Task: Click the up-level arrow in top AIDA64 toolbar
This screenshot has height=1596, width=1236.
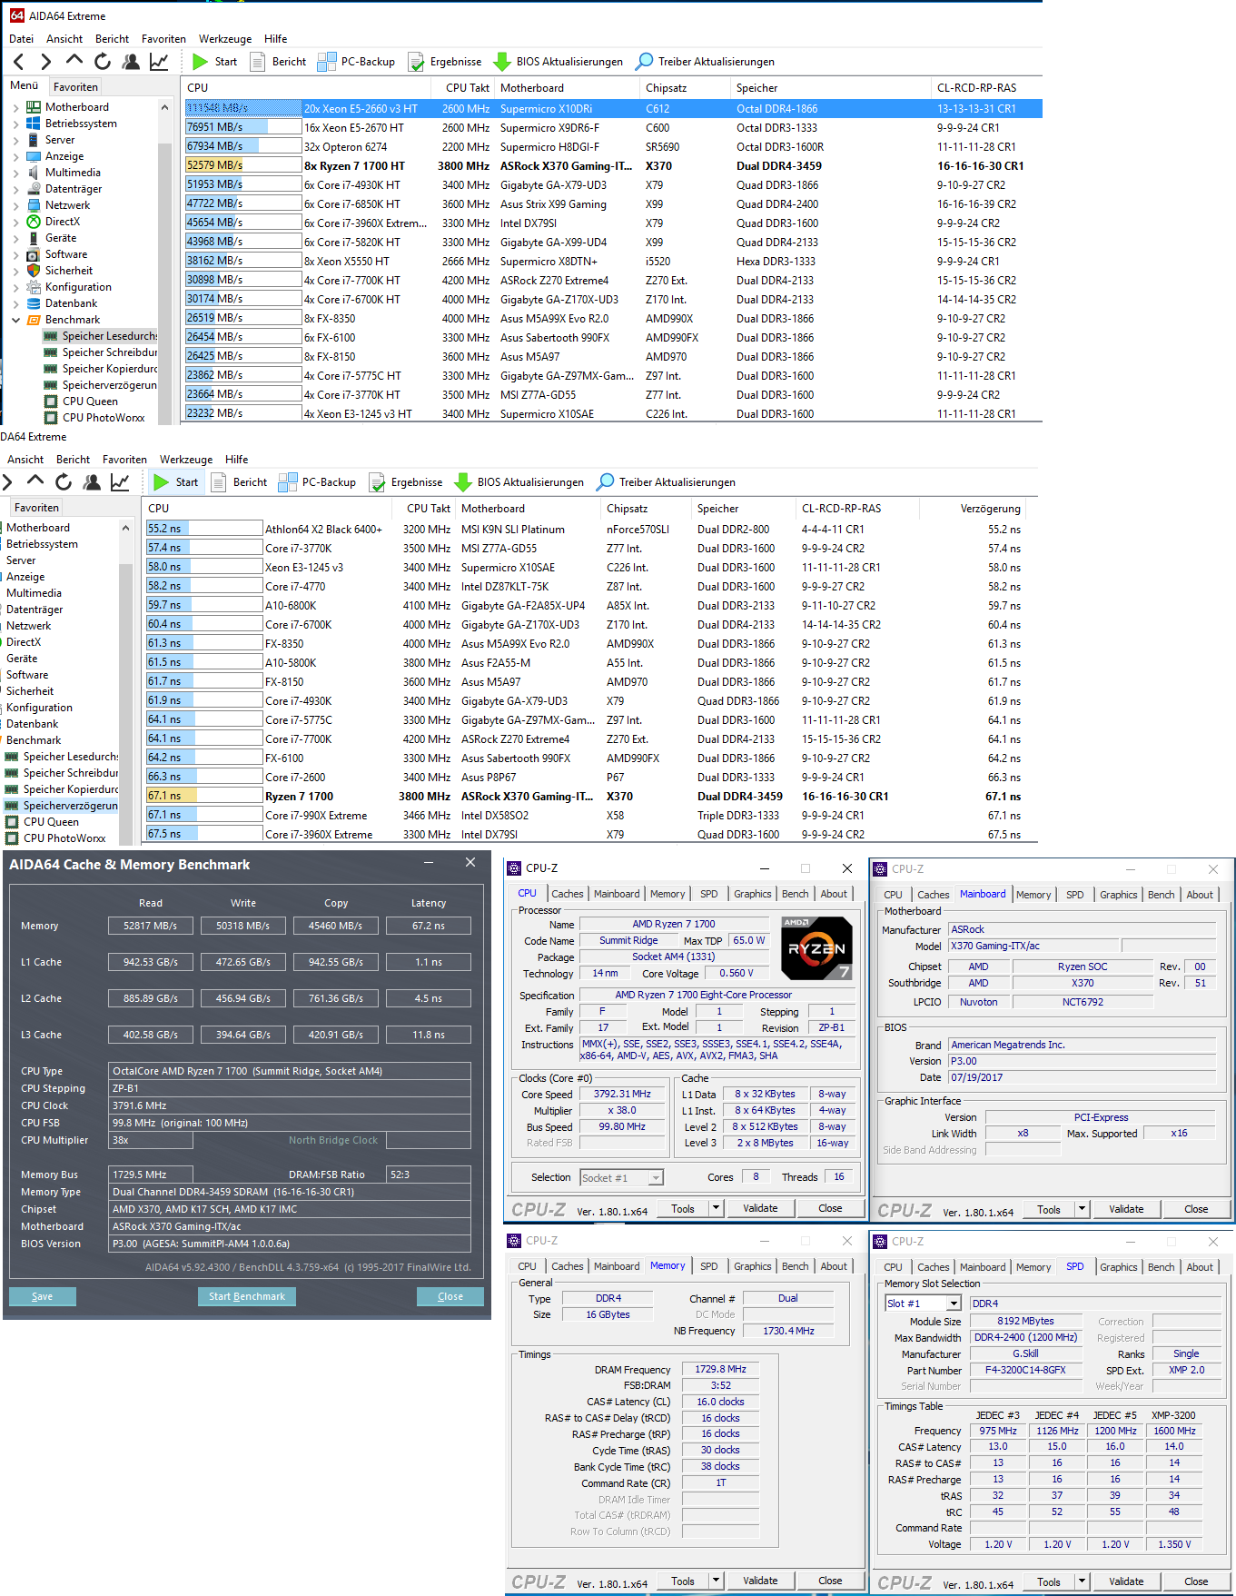Action: click(74, 60)
